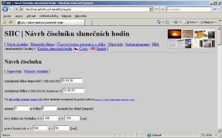Image resolution: width=222 pixels, height=138 pixels.
Task: Click the red Stop loading icon
Action: tap(162, 9)
